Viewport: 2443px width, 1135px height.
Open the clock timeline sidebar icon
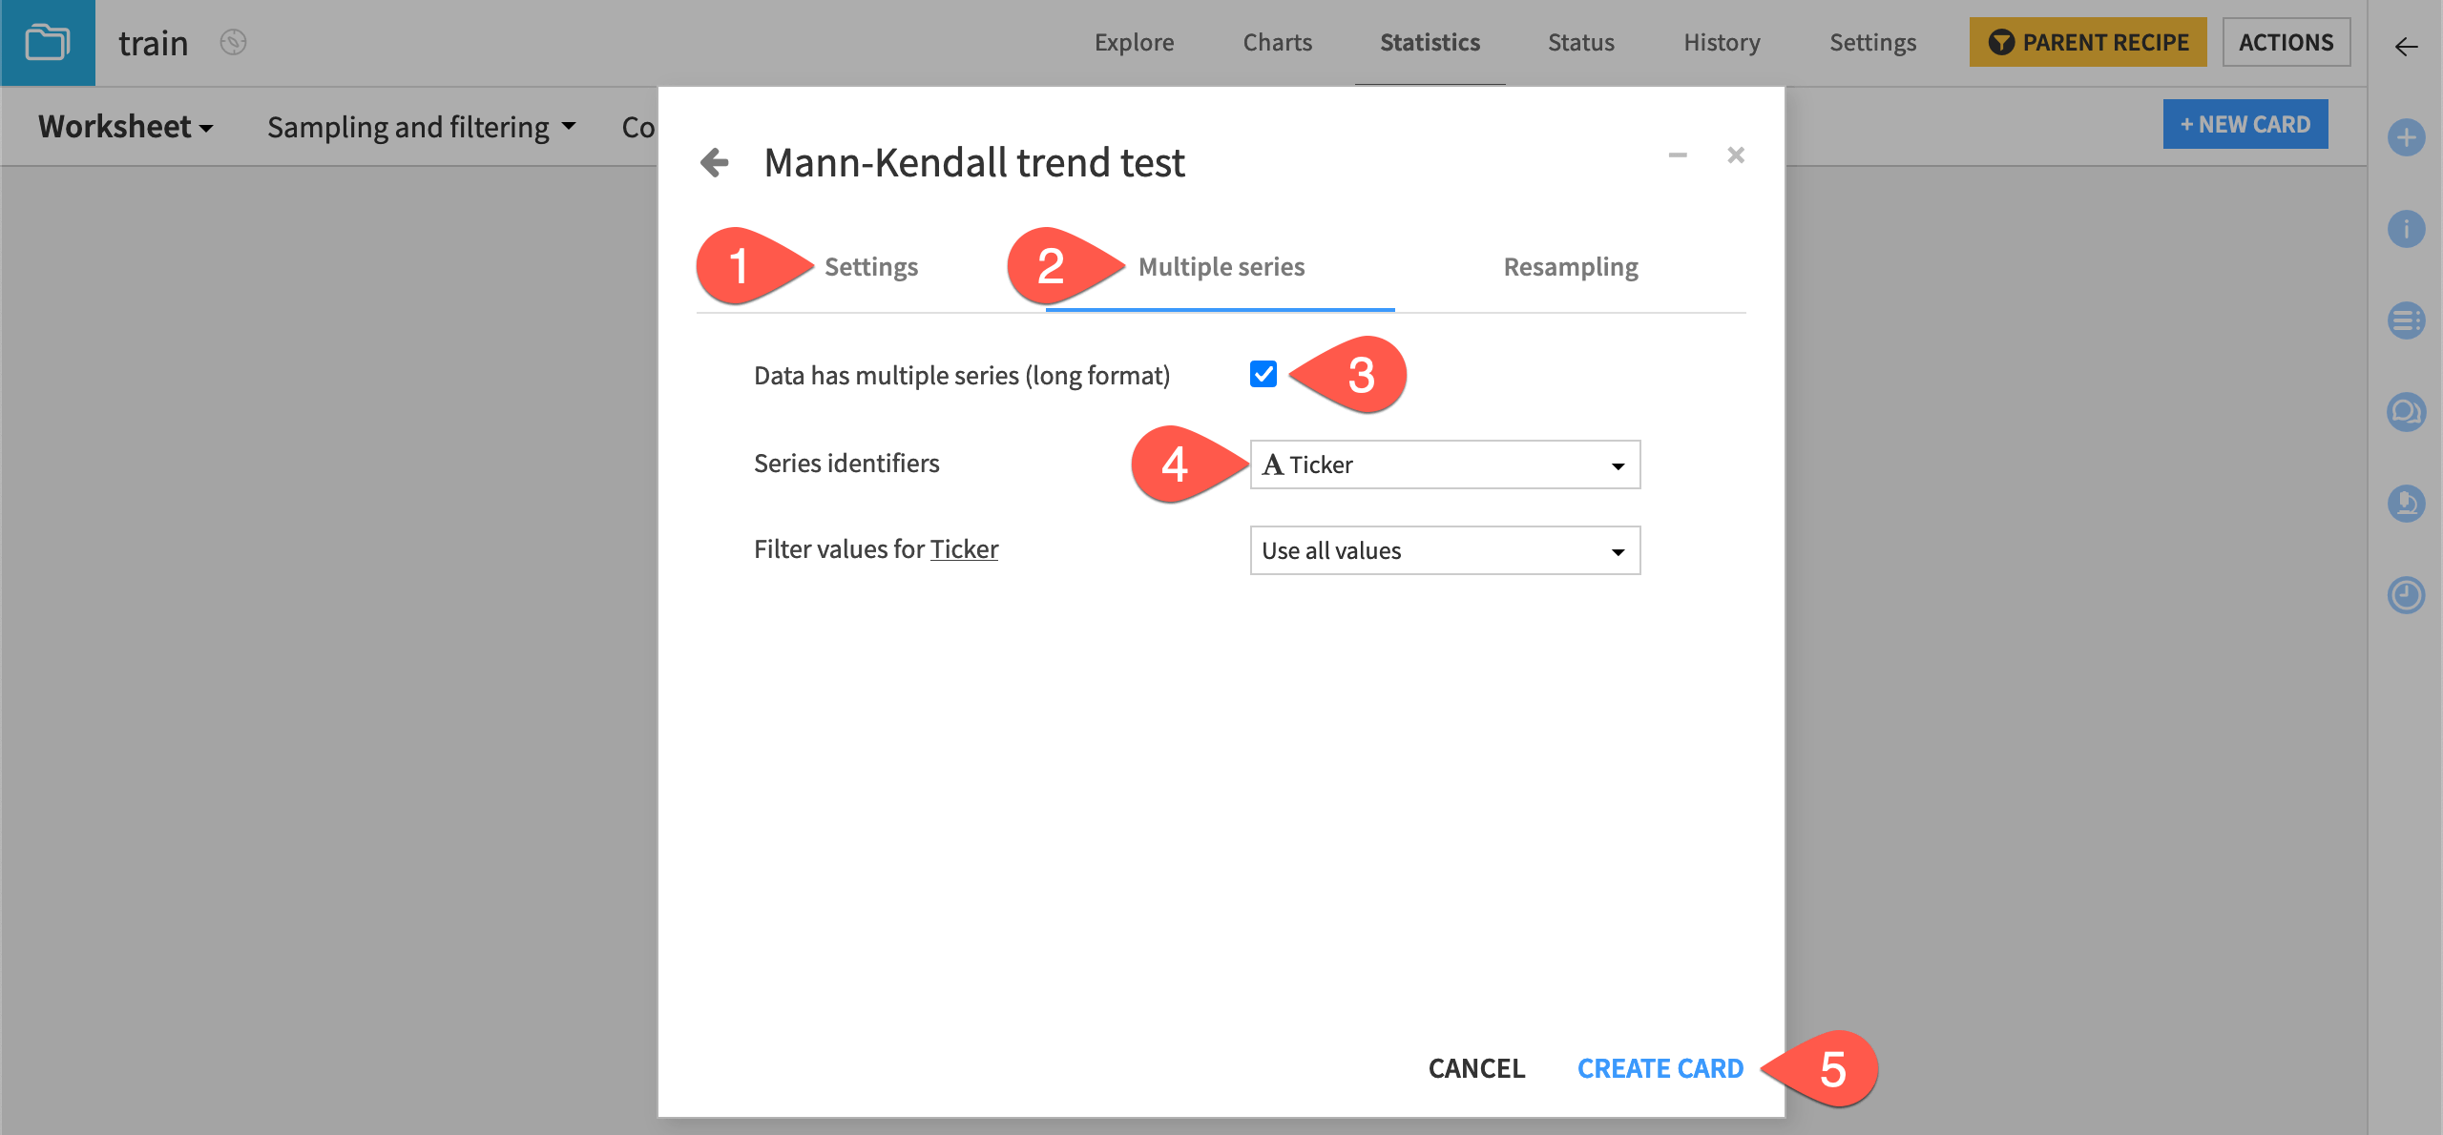(2406, 595)
